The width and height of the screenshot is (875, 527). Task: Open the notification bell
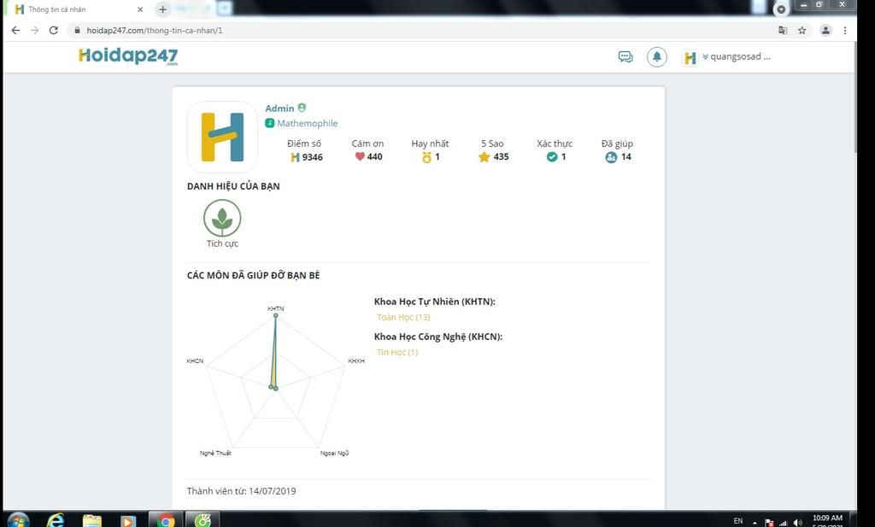(657, 57)
